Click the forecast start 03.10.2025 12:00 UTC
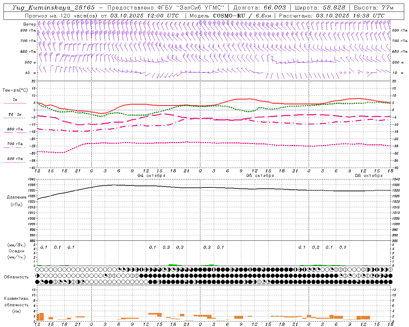Screen dimensions: 409x327 [x=144, y=16]
